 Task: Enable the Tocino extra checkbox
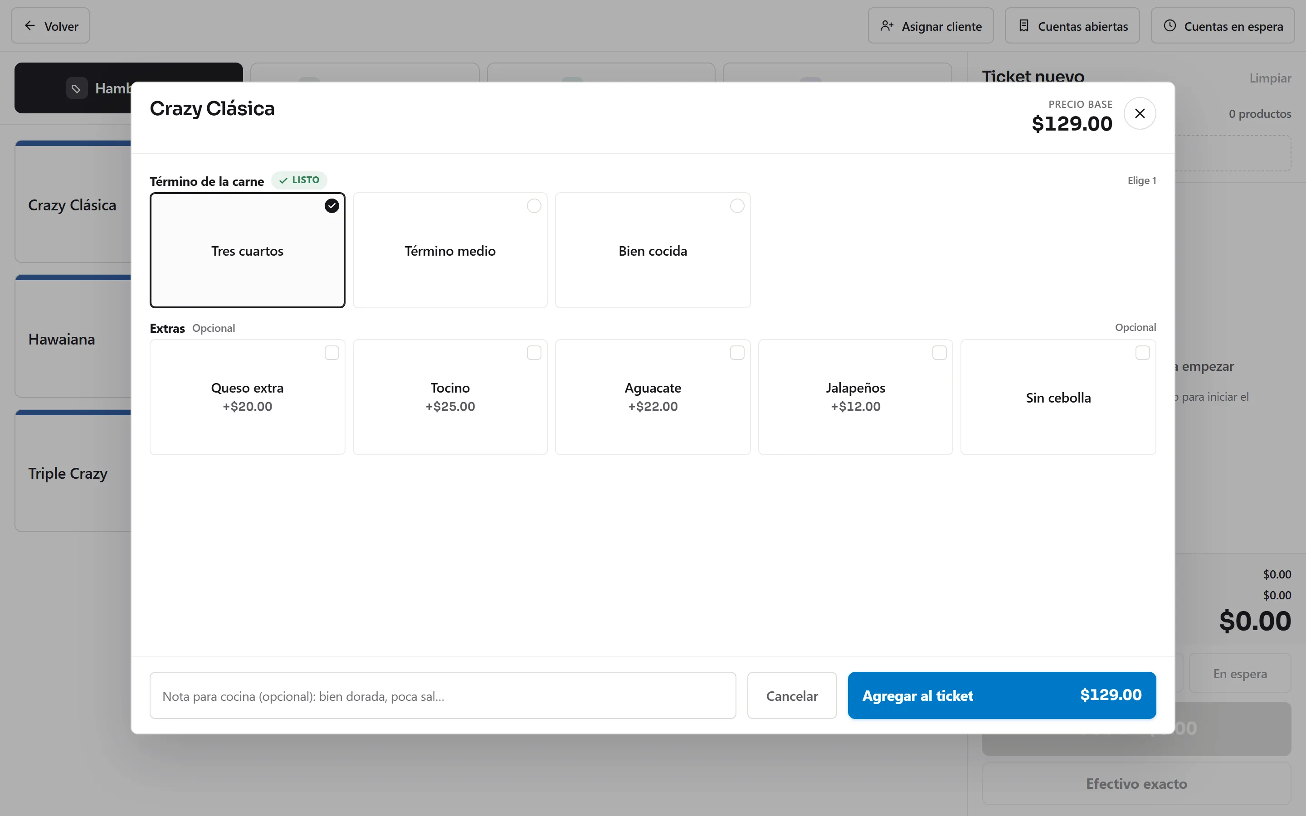tap(534, 353)
